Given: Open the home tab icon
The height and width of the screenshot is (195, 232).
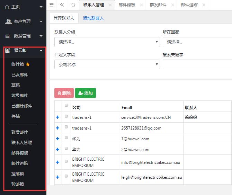Looking at the screenshot, I should click(x=73, y=5).
